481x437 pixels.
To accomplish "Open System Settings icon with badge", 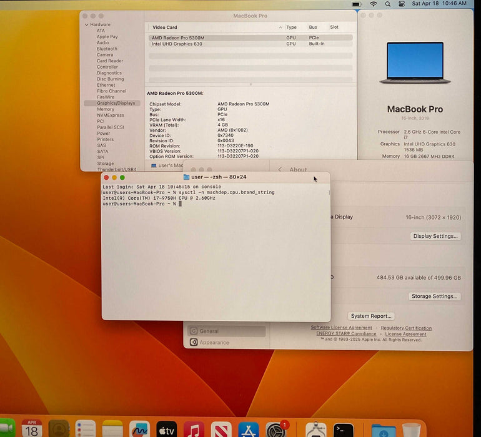I will click(275, 429).
